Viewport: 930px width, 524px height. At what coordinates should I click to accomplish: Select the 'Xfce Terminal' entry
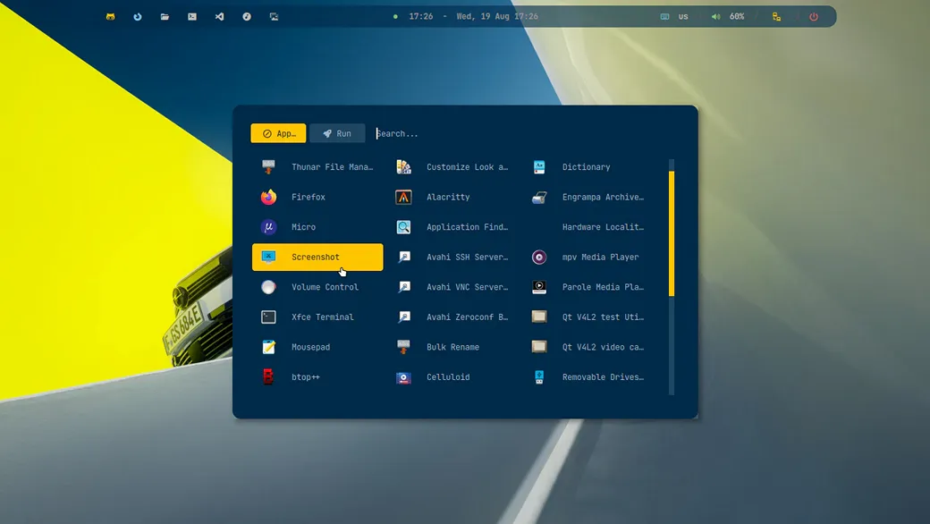317,317
